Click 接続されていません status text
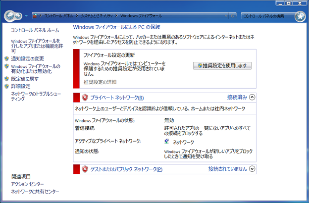Viewport: 309px width, 203px height. point(228,169)
